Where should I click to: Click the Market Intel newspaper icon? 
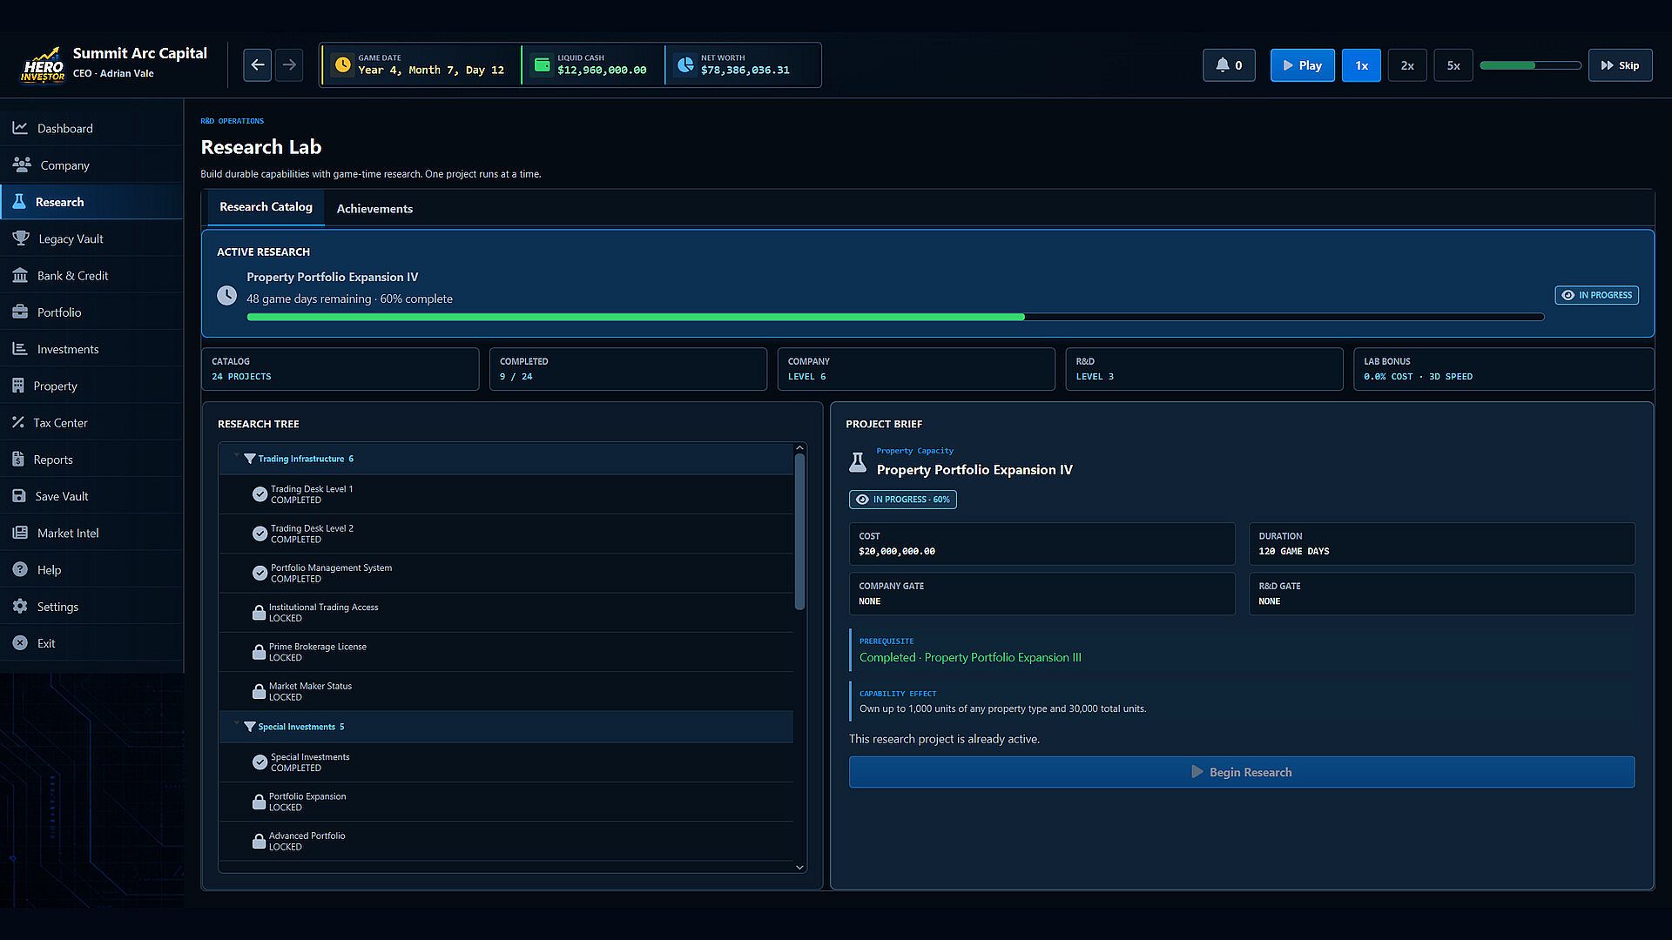point(20,533)
